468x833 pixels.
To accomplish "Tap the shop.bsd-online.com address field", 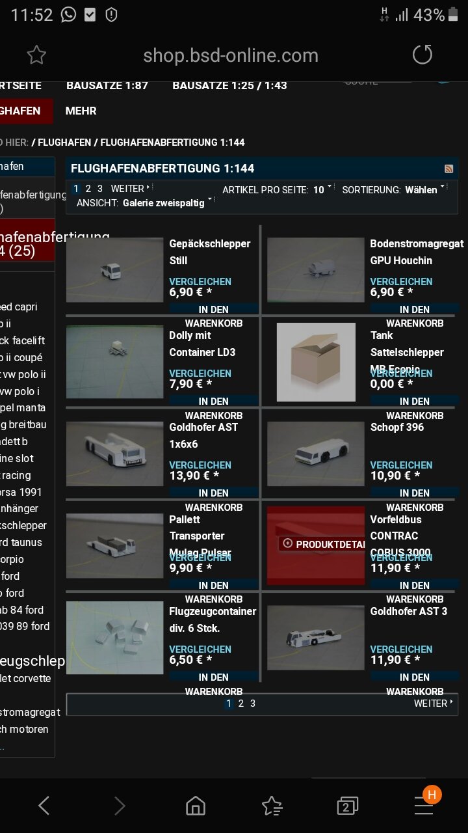I will (x=231, y=55).
